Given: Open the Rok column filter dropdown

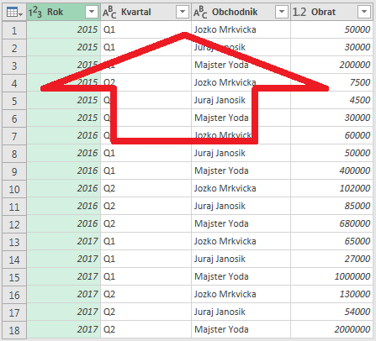Looking at the screenshot, I should pyautogui.click(x=92, y=12).
